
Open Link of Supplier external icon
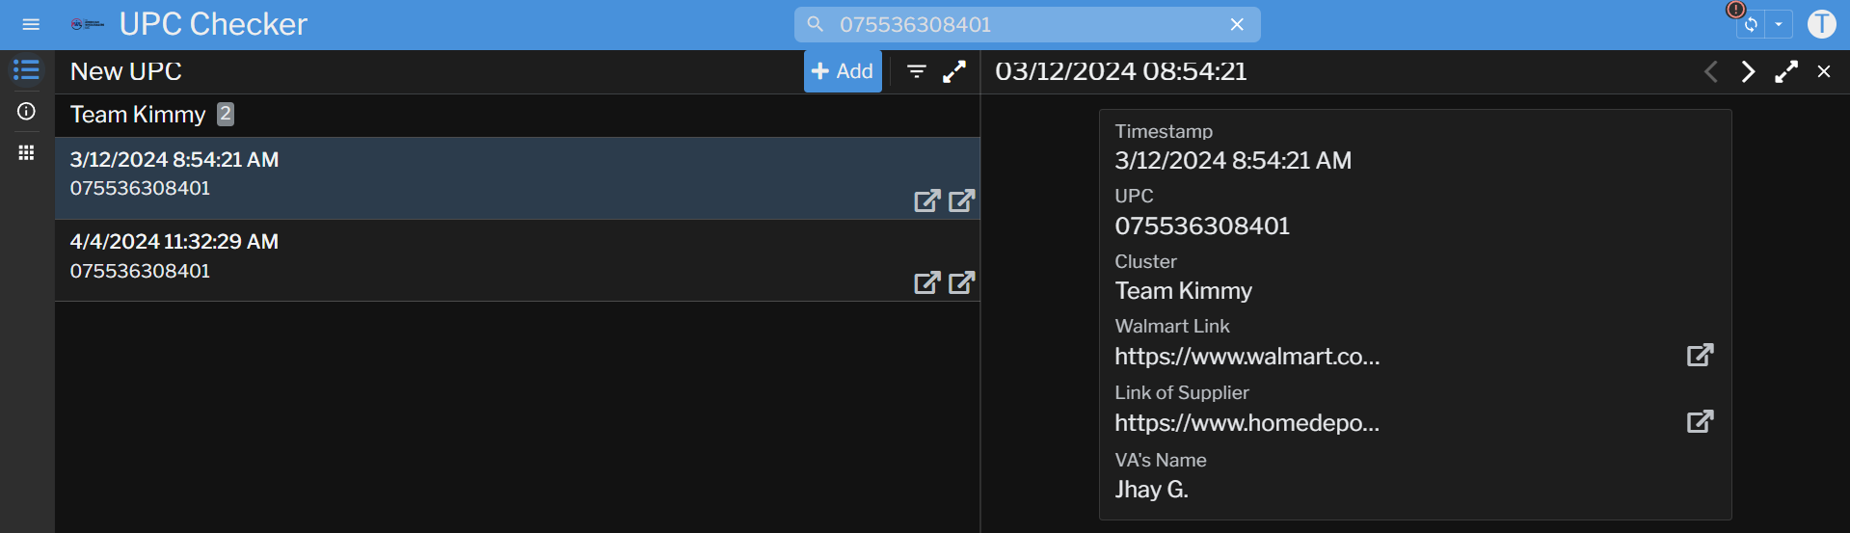click(1700, 421)
